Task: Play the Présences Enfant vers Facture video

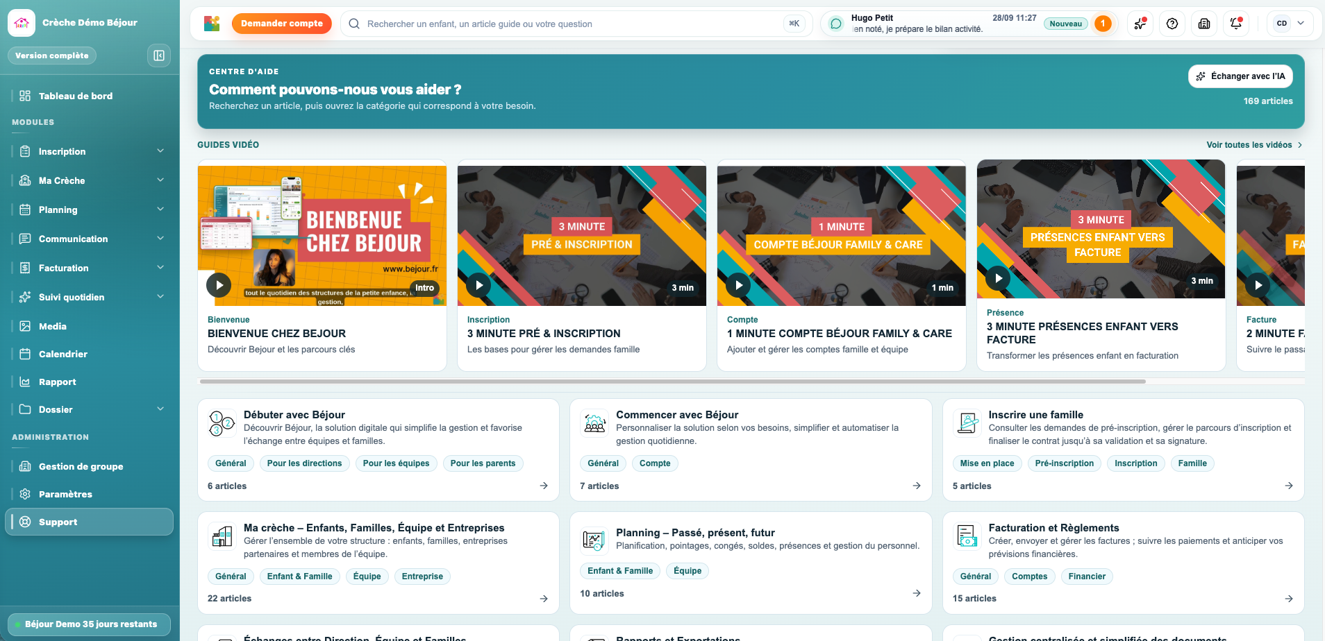Action: (998, 278)
